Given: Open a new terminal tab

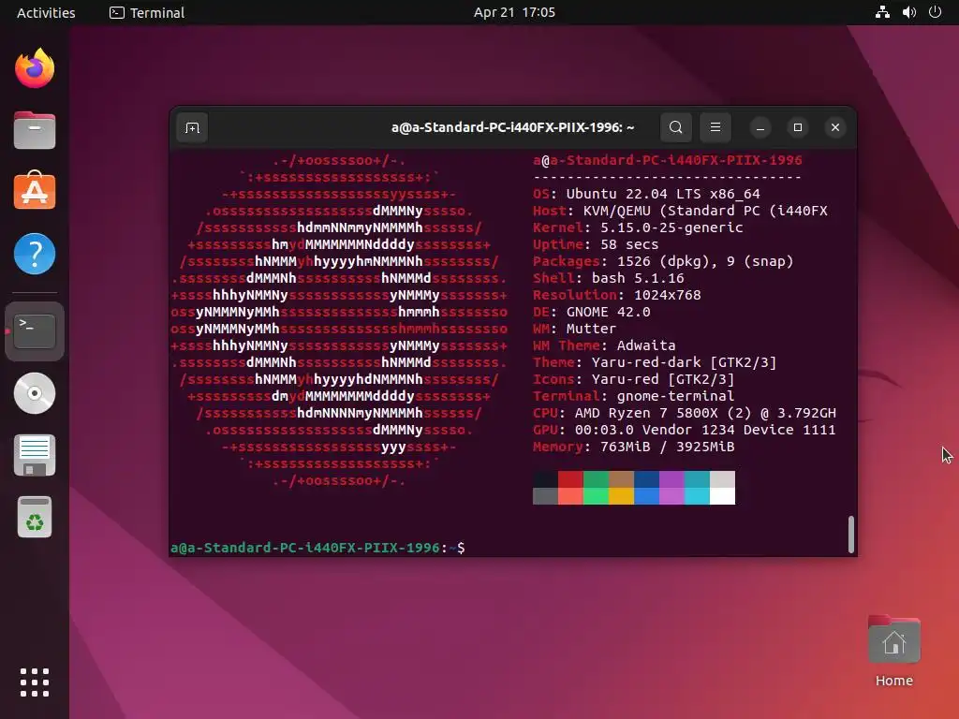Looking at the screenshot, I should tap(192, 127).
